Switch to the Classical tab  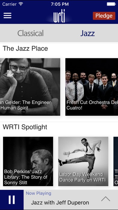click(30, 33)
